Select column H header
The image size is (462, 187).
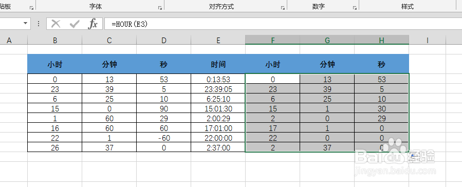point(381,41)
